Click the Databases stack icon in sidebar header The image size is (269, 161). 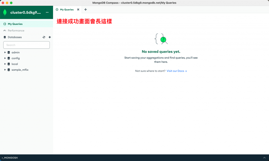coord(5,37)
